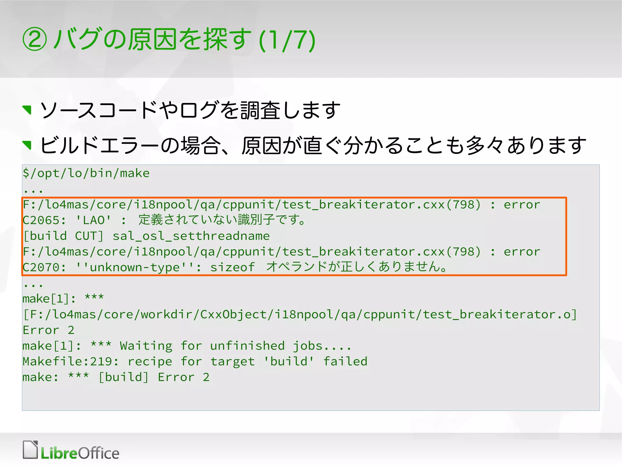This screenshot has height=466, width=622.
Task: Click the final line 'make: *** [build] Error 2'
Action: click(116, 377)
